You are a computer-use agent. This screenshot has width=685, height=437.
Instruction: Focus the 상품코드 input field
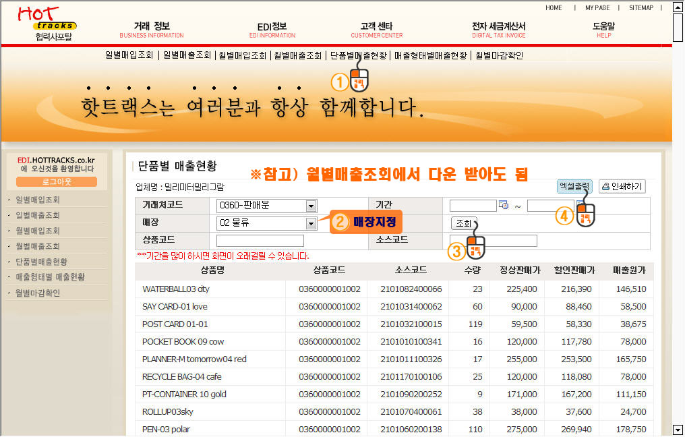tap(260, 241)
